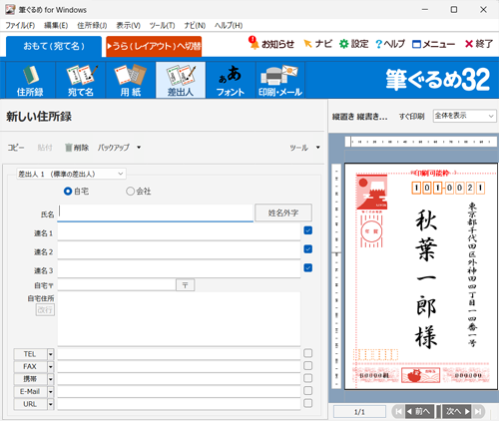Click the 〒 postal code lookup button
Image resolution: width=499 pixels, height=421 pixels.
(x=185, y=285)
